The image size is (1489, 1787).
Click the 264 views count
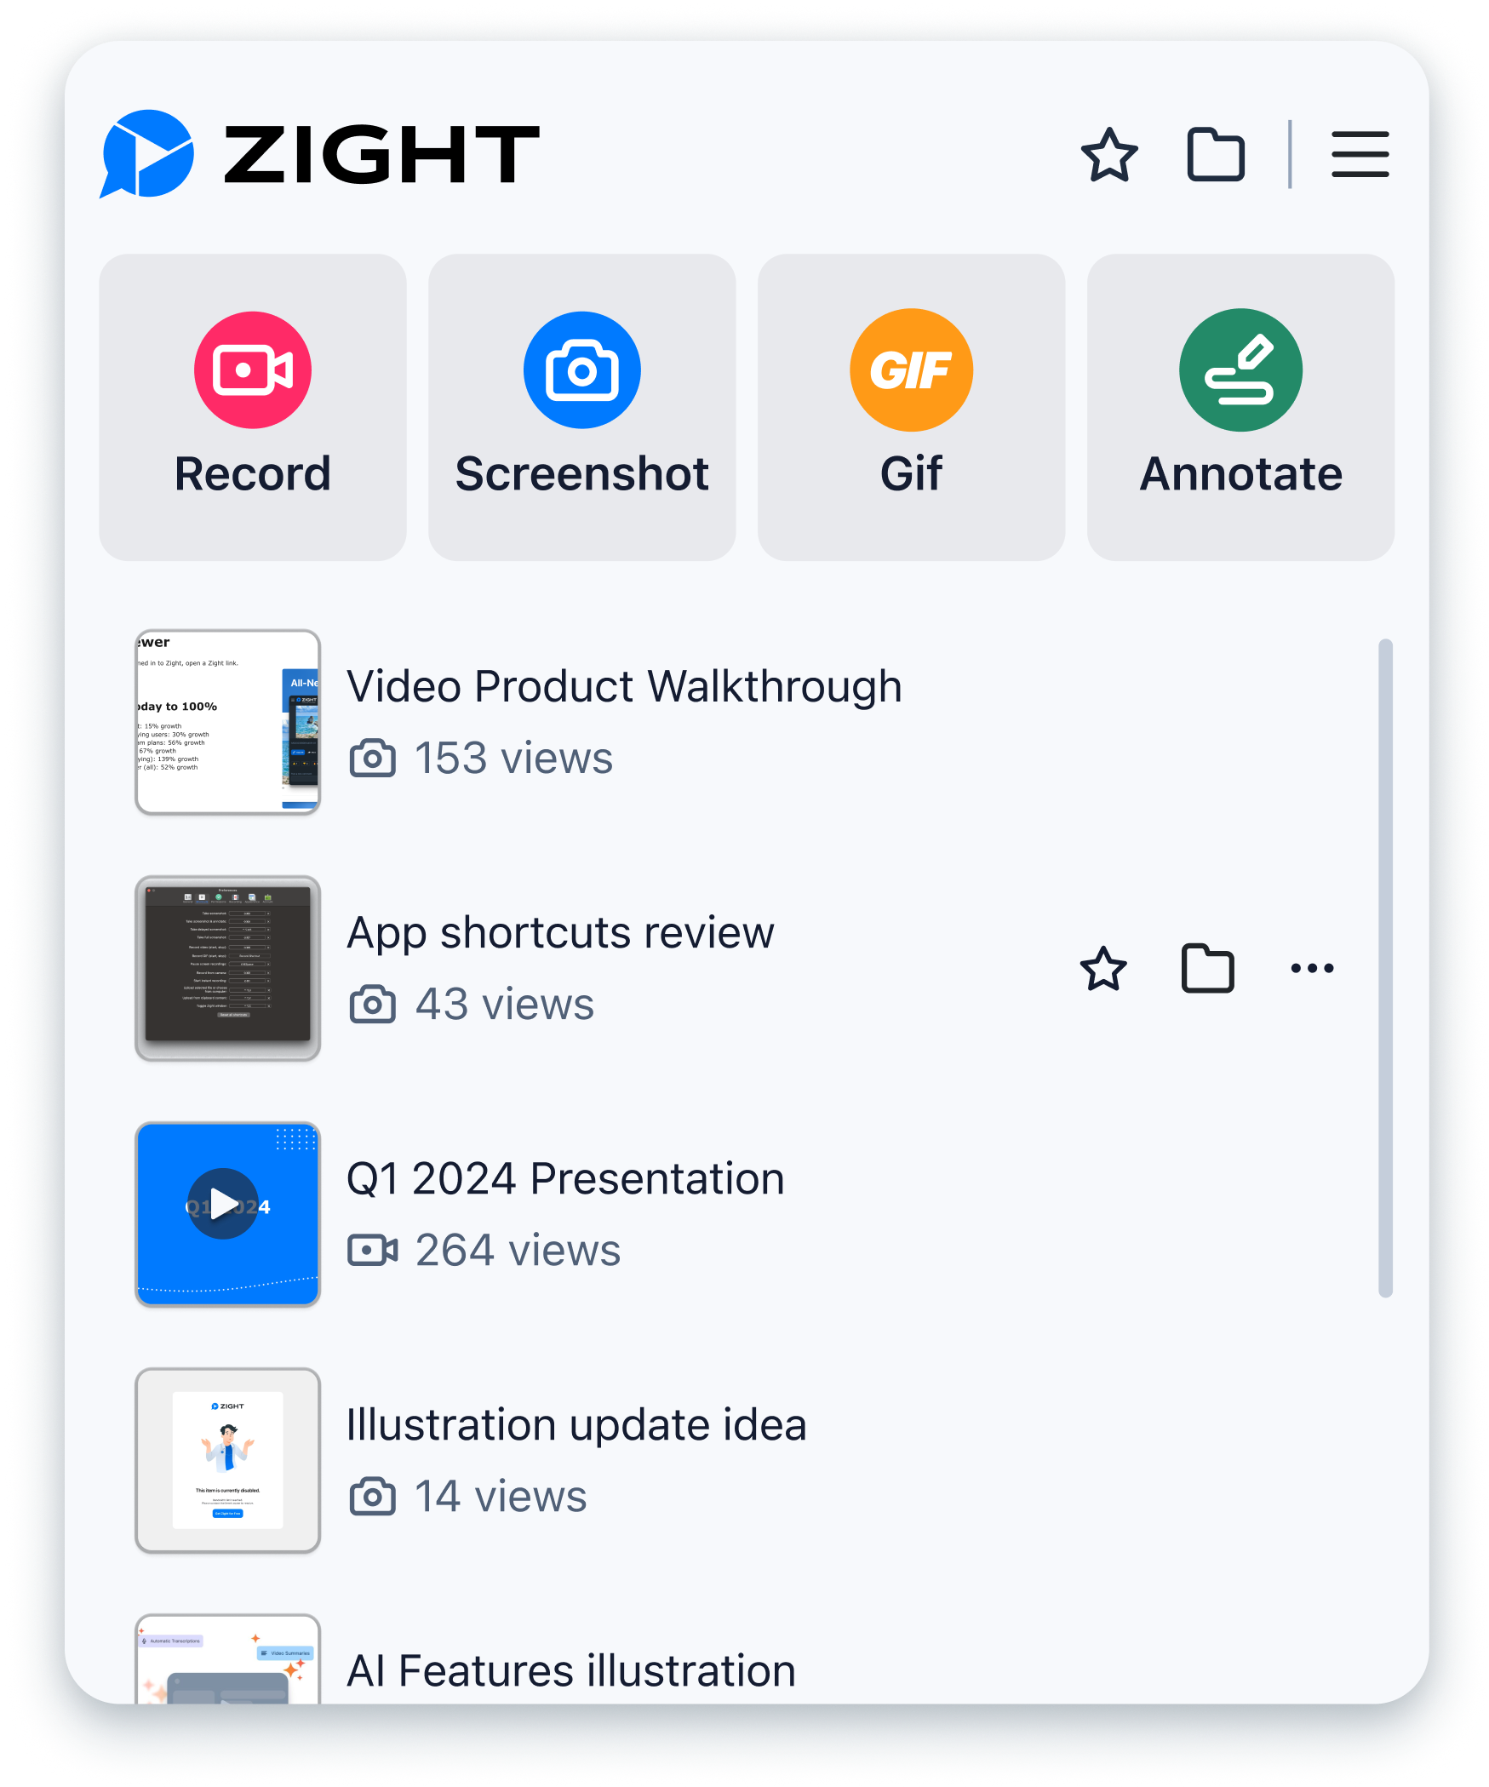point(518,1250)
